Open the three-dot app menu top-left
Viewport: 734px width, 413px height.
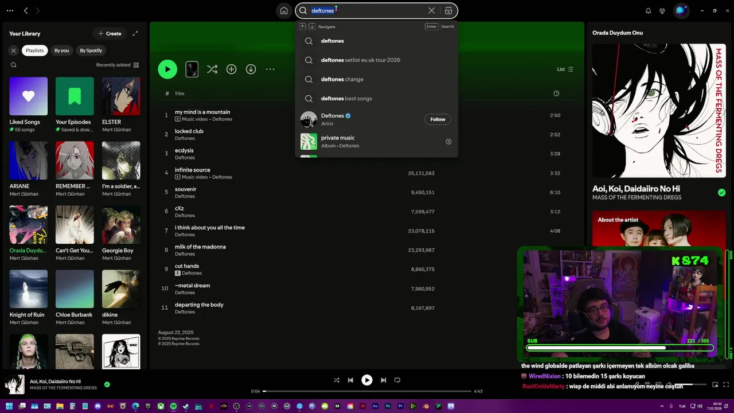click(10, 10)
